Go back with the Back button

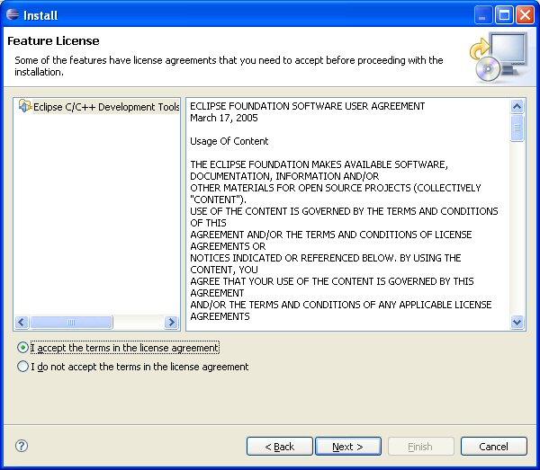279,447
